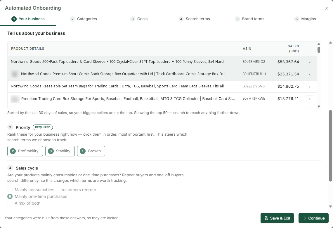Click the $53,367.64 sales value
Screen dimensions: 333x228
tap(288, 62)
